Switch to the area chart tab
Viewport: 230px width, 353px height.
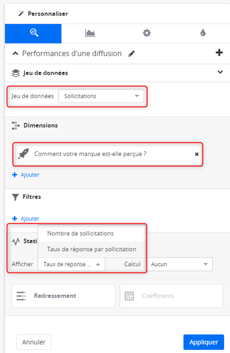[90, 33]
